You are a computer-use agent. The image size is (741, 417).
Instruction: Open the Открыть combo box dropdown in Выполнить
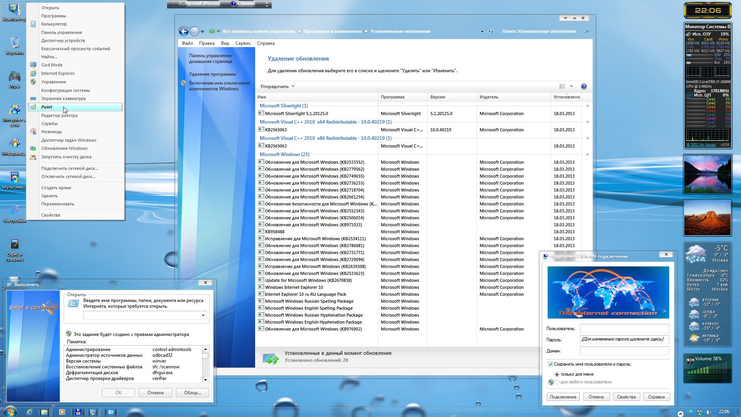point(203,315)
